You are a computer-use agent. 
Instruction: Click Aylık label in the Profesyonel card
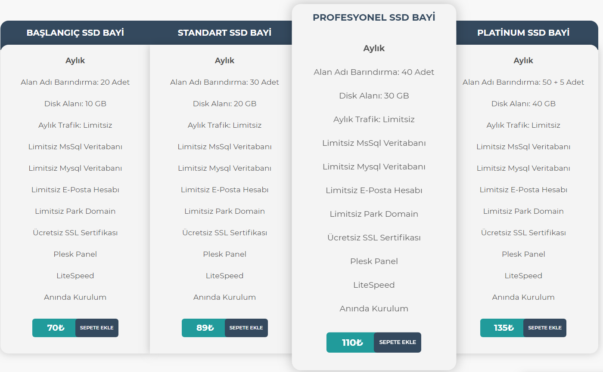(374, 48)
